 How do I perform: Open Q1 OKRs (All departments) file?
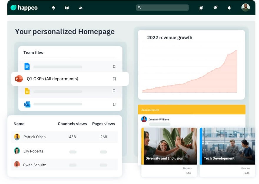click(x=52, y=79)
